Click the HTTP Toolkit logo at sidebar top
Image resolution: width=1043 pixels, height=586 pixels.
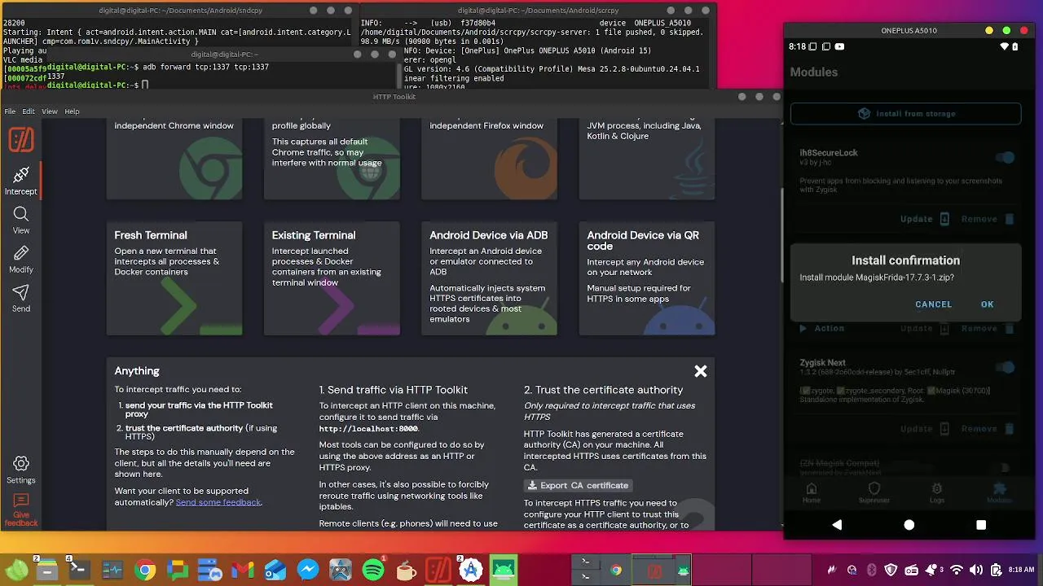[21, 139]
